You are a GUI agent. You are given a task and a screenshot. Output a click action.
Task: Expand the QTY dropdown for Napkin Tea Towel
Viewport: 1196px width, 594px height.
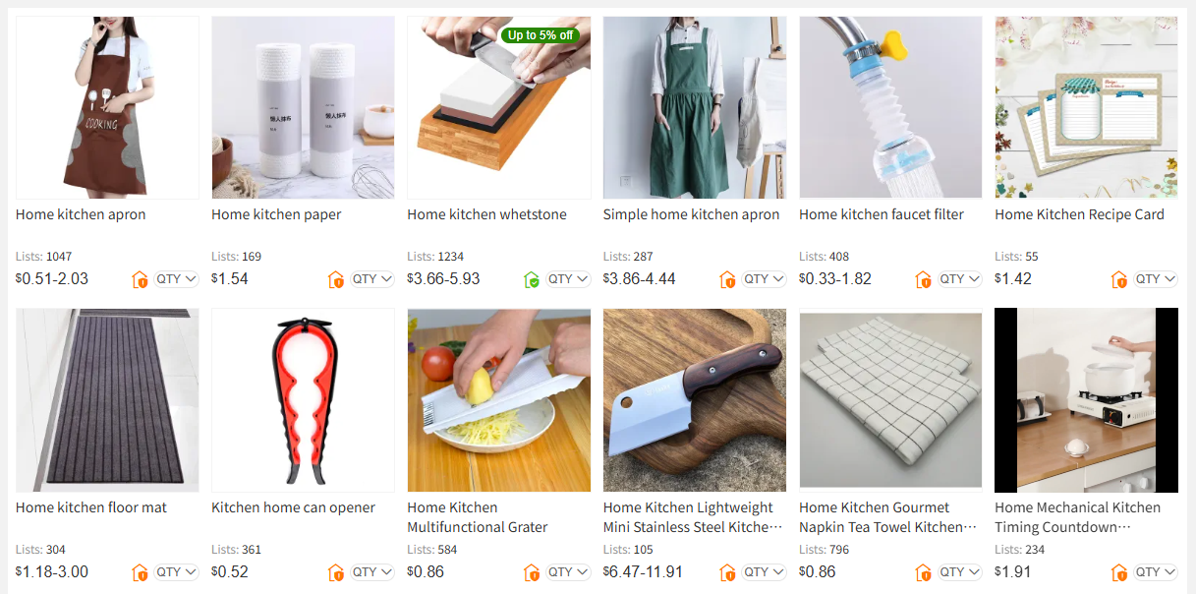point(960,572)
